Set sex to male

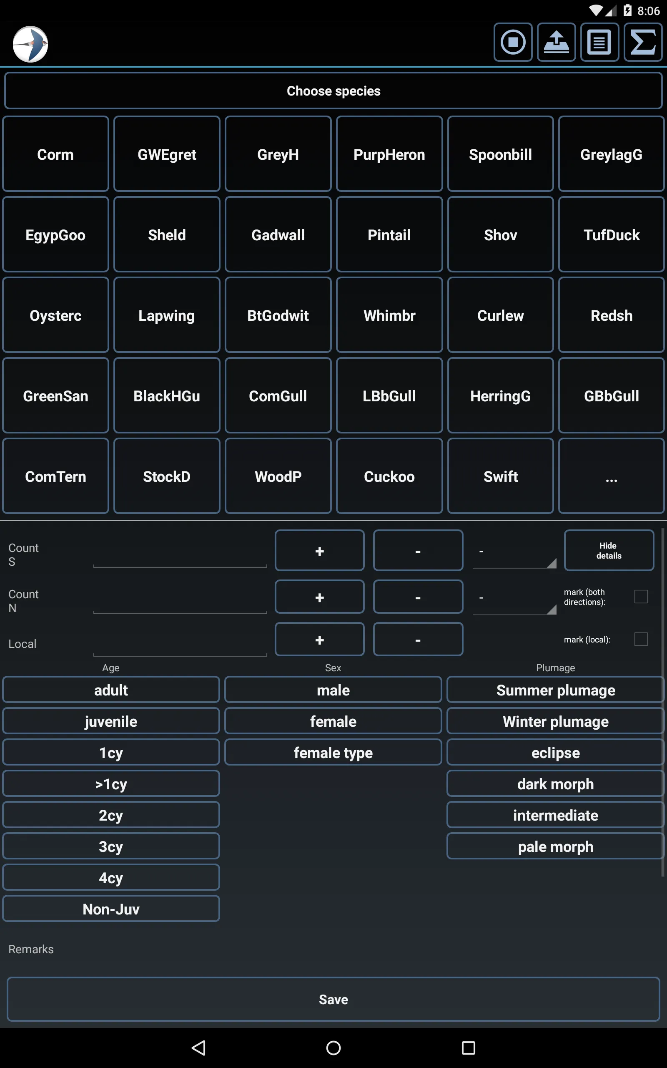click(x=333, y=689)
